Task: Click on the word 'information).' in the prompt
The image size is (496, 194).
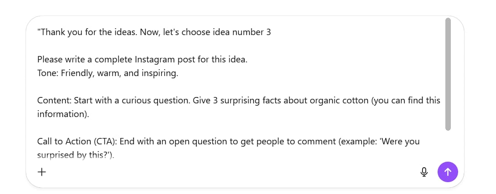Action: [x=63, y=114]
